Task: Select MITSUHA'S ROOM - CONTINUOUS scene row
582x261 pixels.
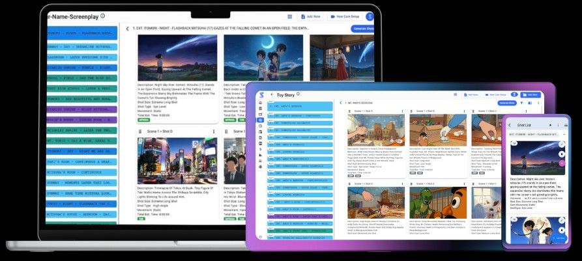Action: [81, 172]
